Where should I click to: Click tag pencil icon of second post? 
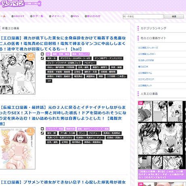pyautogui.click(x=42, y=133)
